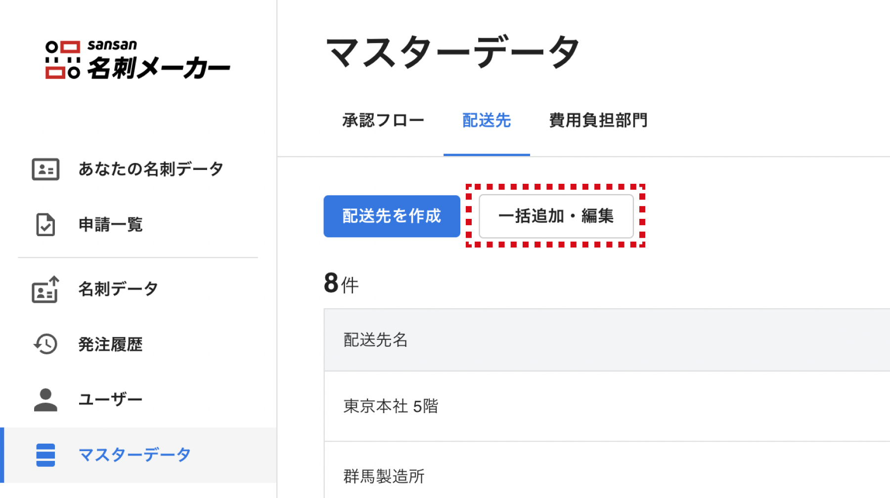The image size is (890, 498).
Task: Open the 名刺データ sidebar entry
Action: [118, 289]
